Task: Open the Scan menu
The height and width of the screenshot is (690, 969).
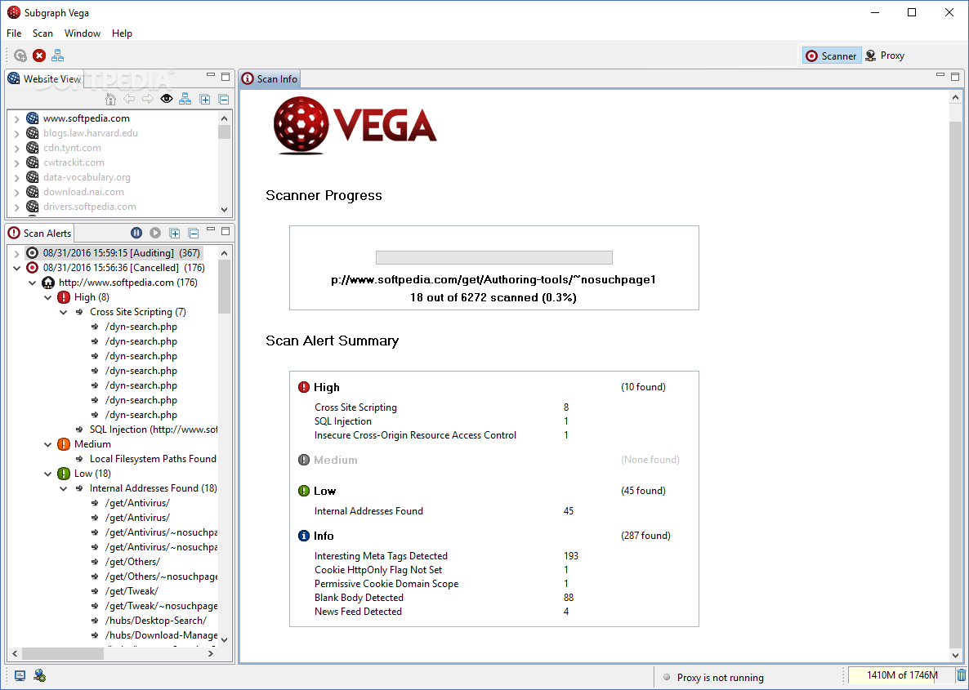Action: coord(42,33)
